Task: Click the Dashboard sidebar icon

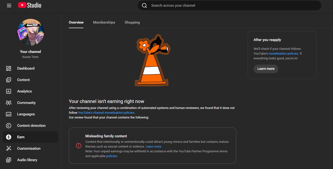Action: coord(9,68)
